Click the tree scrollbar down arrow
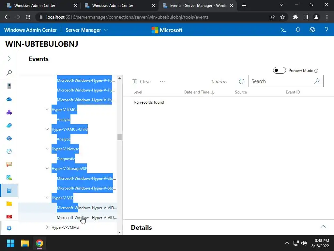Screen dimensions: 334x251 119,232
